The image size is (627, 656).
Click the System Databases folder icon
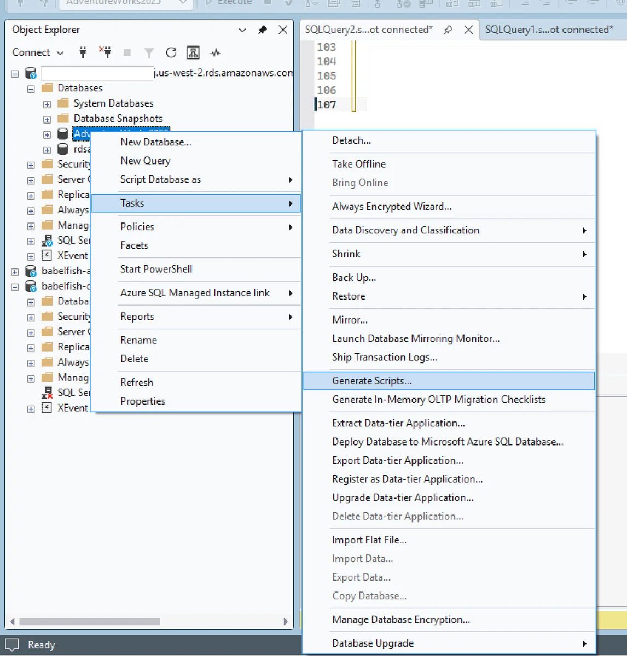tap(63, 103)
